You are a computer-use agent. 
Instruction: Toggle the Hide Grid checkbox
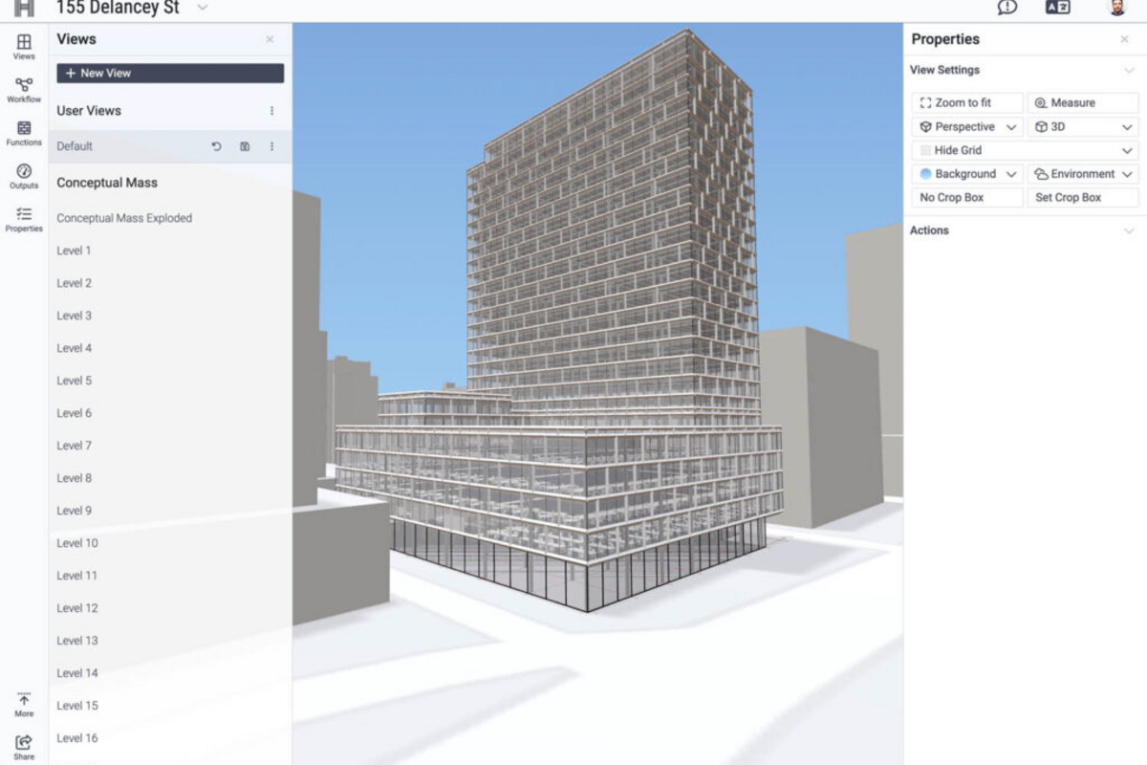coord(925,150)
